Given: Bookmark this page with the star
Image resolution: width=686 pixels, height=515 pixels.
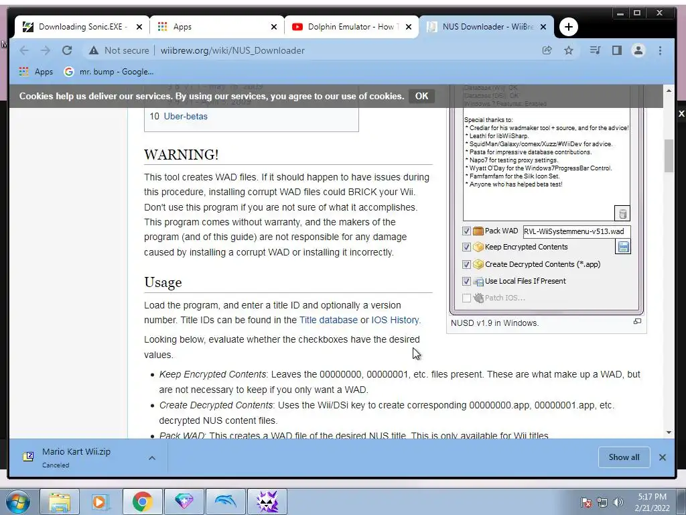Looking at the screenshot, I should coord(568,50).
